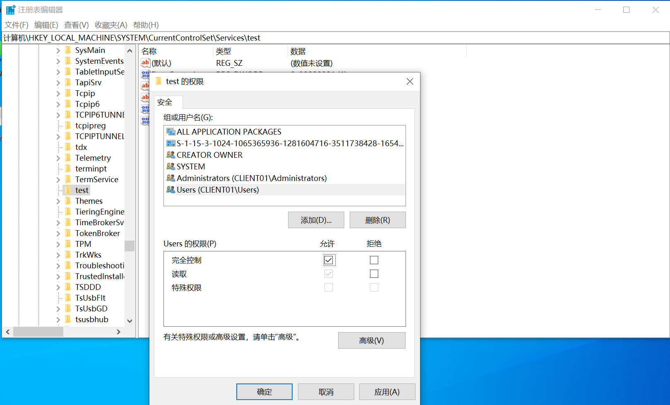This screenshot has height=405, width=670.
Task: Expand the TokenBroker tree node
Action: pos(58,234)
